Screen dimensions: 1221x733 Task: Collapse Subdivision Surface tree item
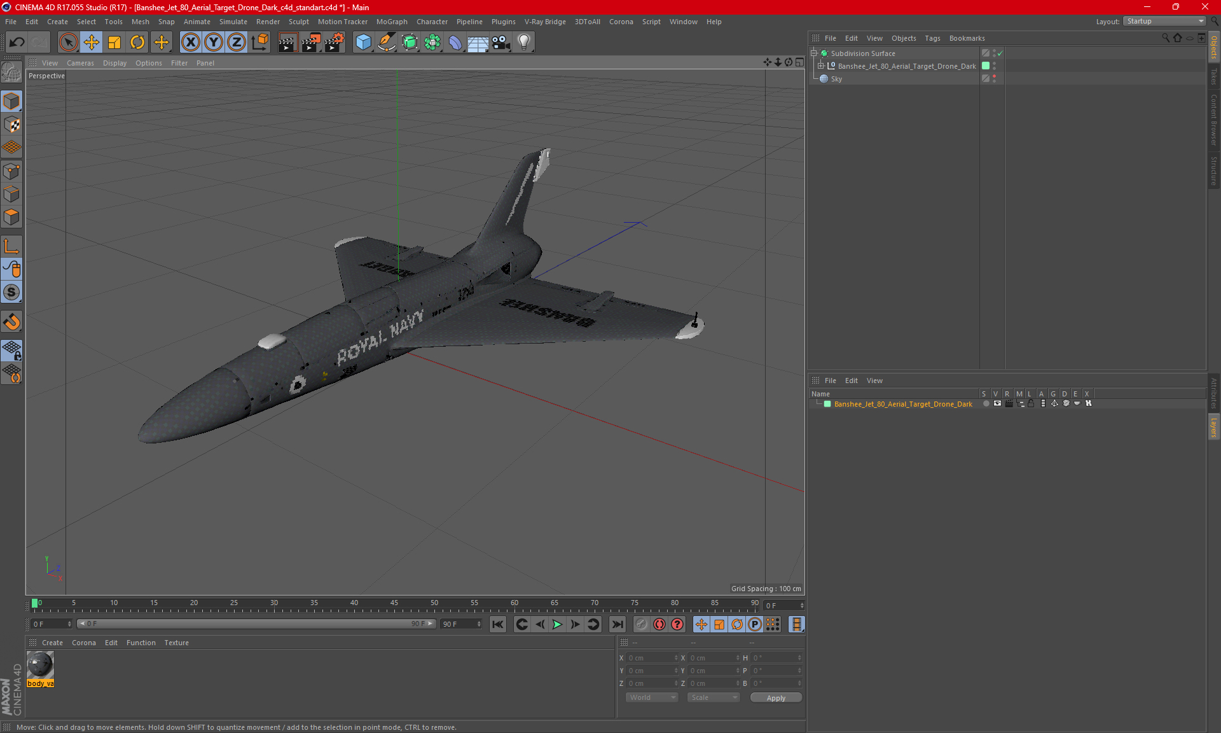pos(814,53)
